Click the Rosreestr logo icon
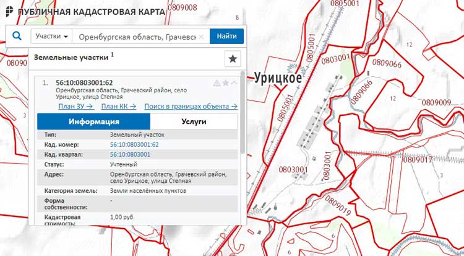Viewport: 464px width, 256px height. coord(9,11)
